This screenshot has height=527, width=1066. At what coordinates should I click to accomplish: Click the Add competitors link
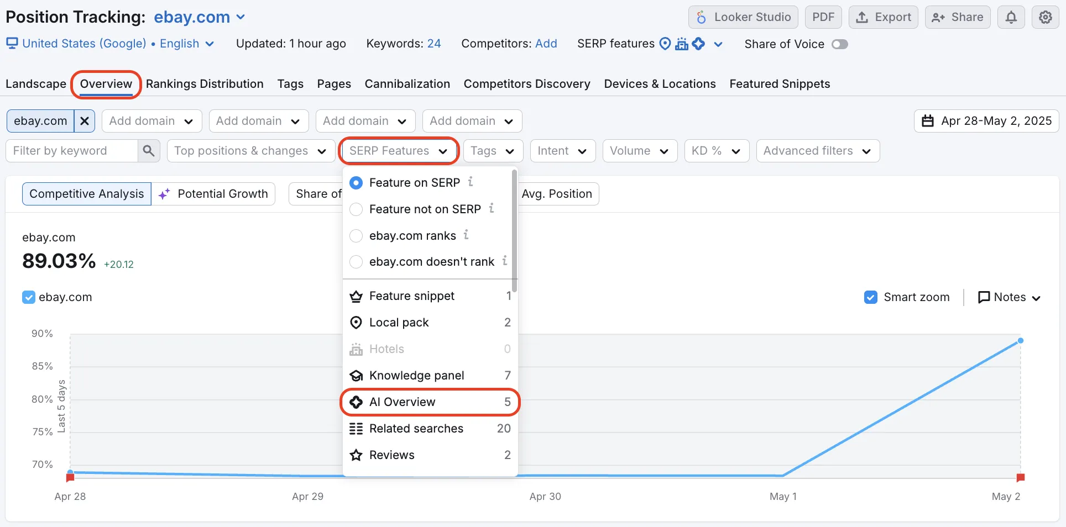pyautogui.click(x=546, y=44)
